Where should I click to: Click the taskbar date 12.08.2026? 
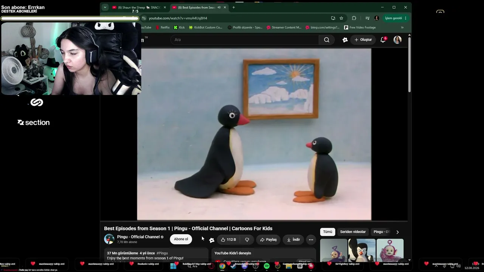(472, 268)
